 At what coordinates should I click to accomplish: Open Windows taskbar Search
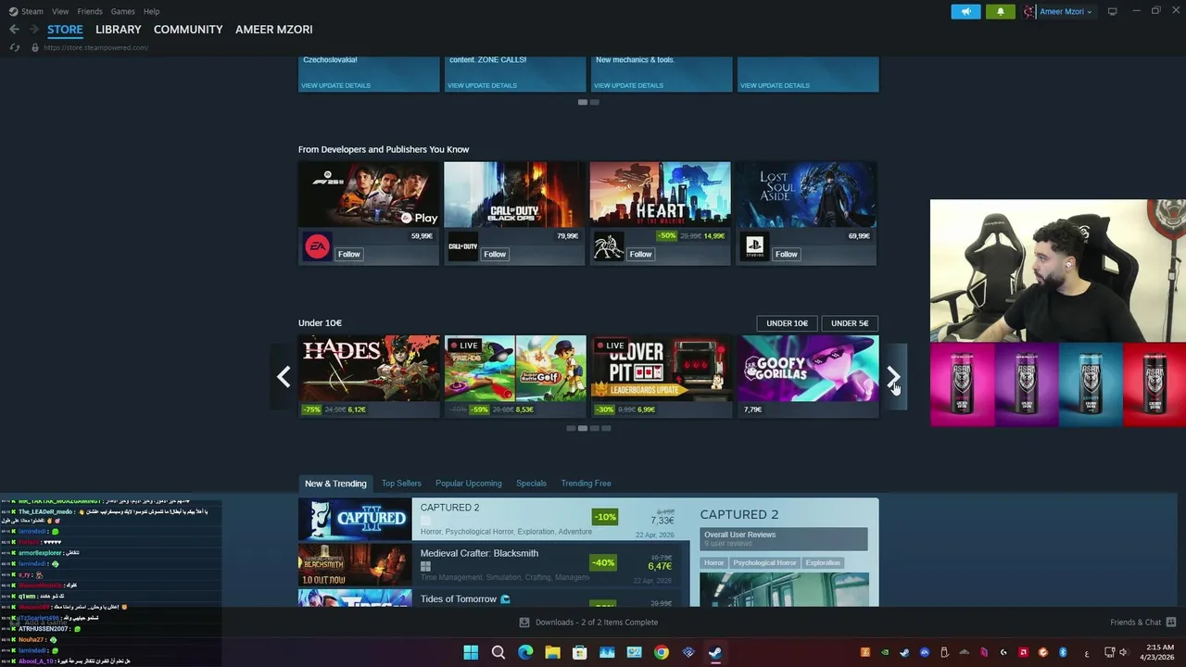click(x=498, y=652)
